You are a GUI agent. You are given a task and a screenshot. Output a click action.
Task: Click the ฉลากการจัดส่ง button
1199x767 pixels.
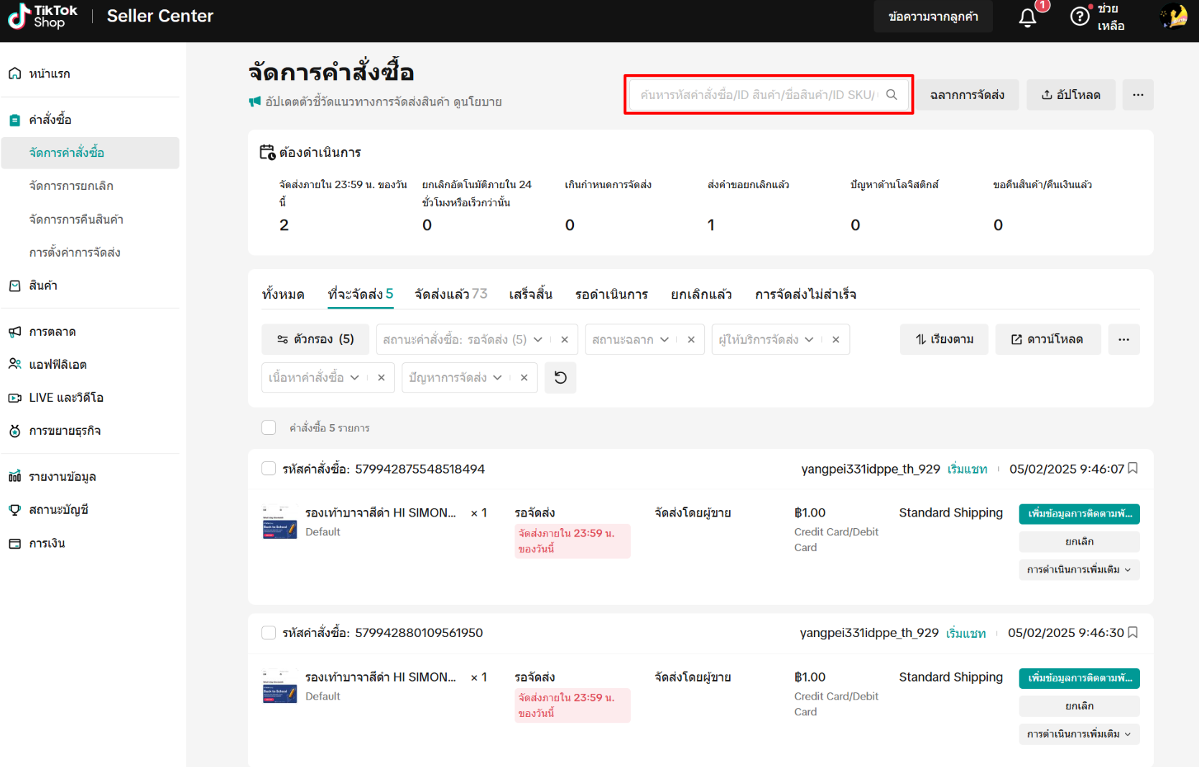(967, 95)
